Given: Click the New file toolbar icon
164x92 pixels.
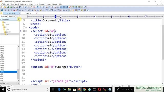Looking at the screenshot, I should 2,7.
